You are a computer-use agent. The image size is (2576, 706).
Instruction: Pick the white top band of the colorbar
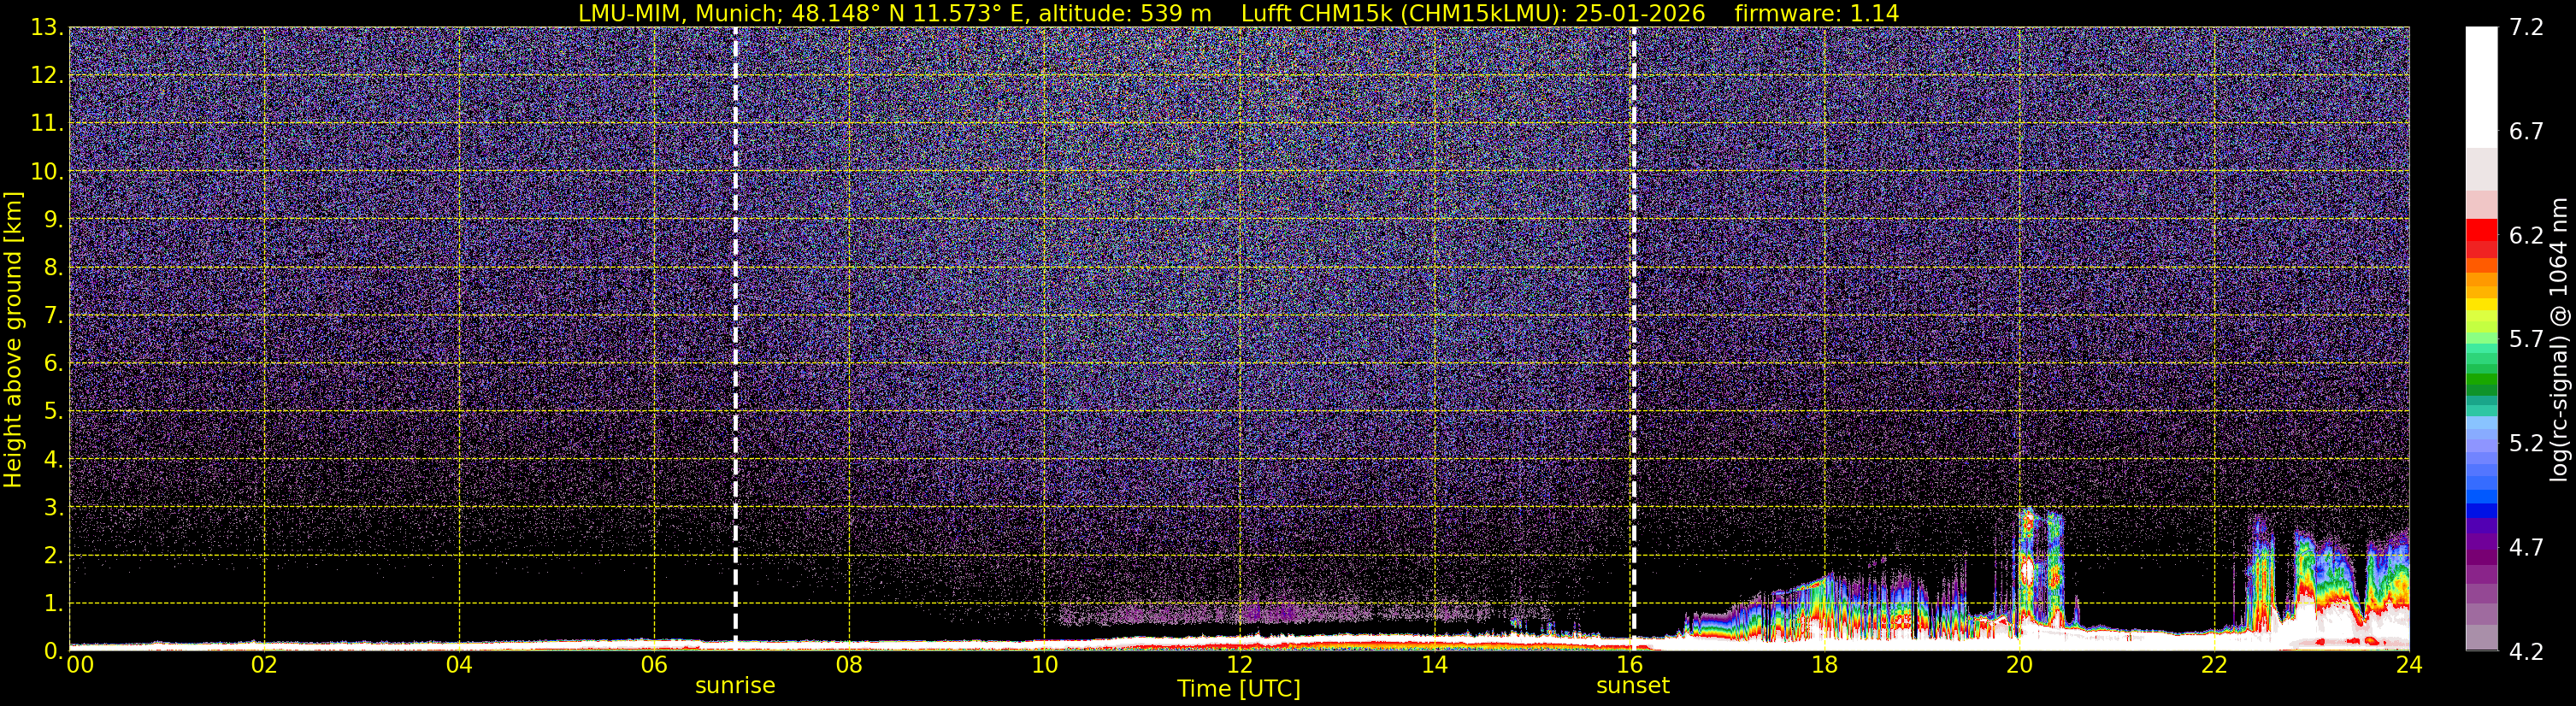pyautogui.click(x=2481, y=87)
